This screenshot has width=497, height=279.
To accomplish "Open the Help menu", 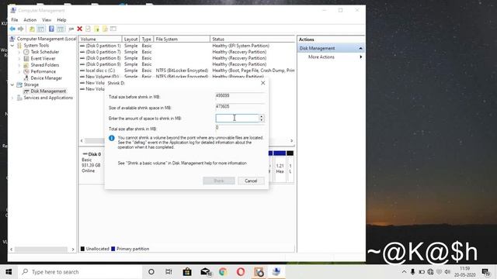I will point(61,20).
